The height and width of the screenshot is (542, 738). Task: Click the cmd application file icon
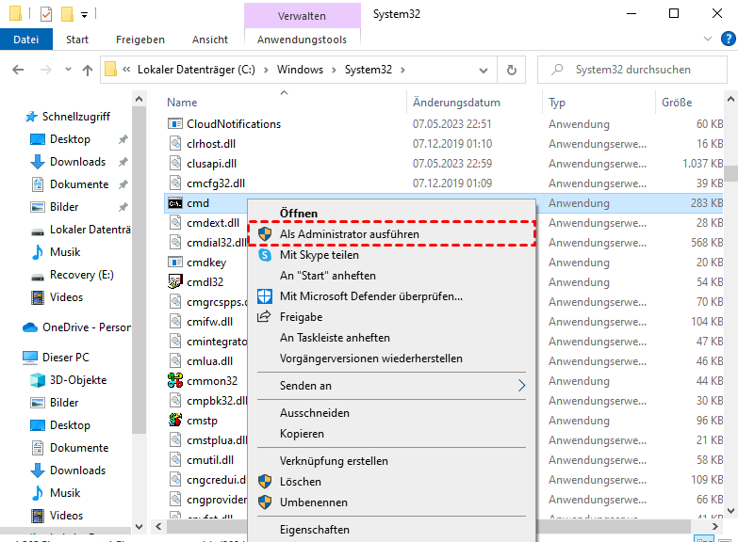pyautogui.click(x=175, y=203)
